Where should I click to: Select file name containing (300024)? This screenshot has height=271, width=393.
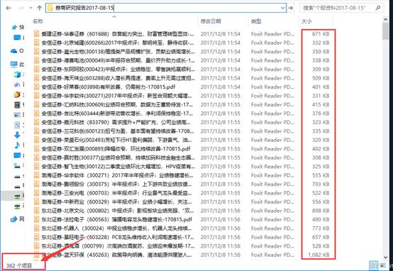pos(117,228)
